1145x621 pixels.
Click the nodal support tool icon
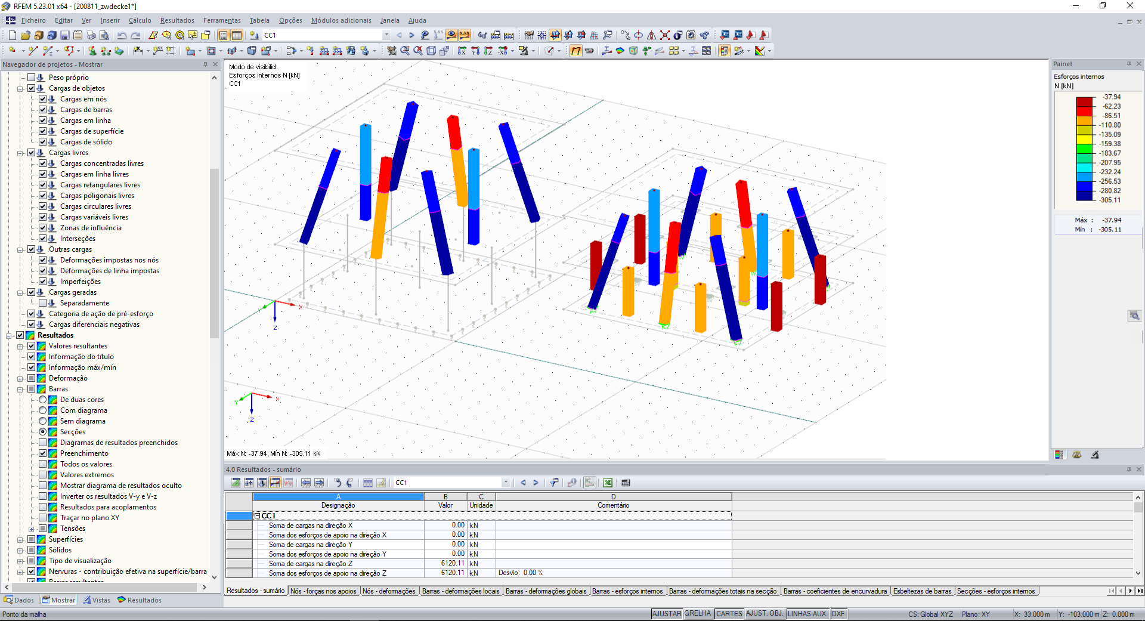point(92,51)
